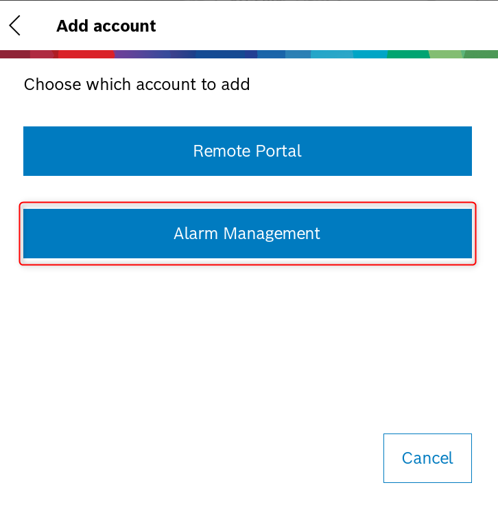498x507 pixels.
Task: Click the crimson segment beside the maroon stripe
Action: (x=43, y=54)
